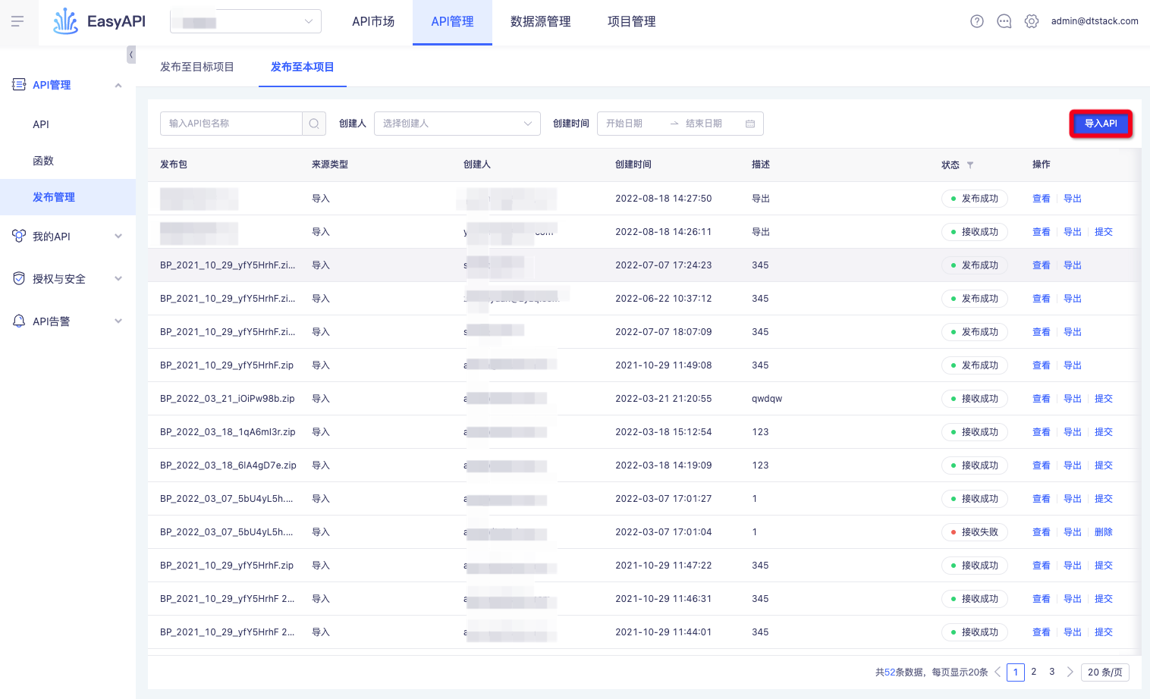Open the settings gear icon
This screenshot has height=699, width=1150.
(x=1032, y=21)
